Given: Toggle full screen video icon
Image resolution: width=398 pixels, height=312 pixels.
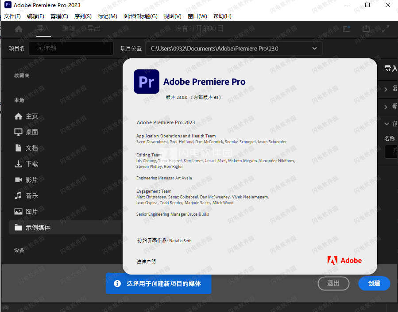Looking at the screenshot, I should (x=386, y=29).
